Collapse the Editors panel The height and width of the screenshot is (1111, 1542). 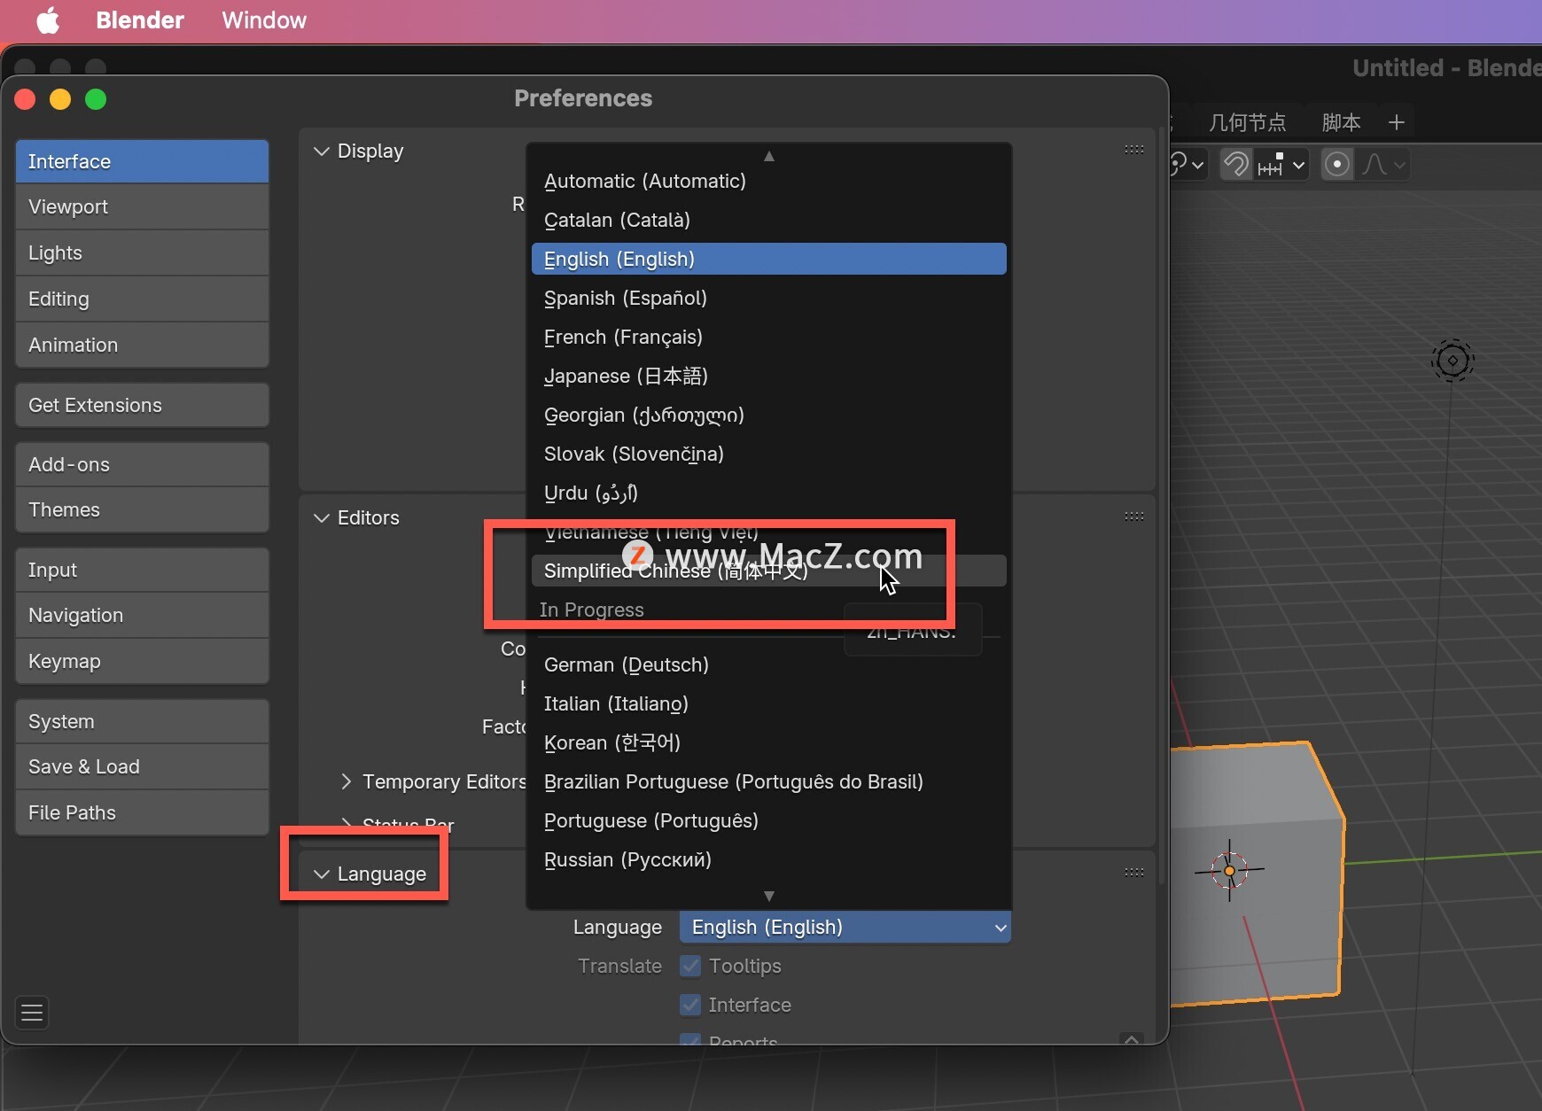322,518
